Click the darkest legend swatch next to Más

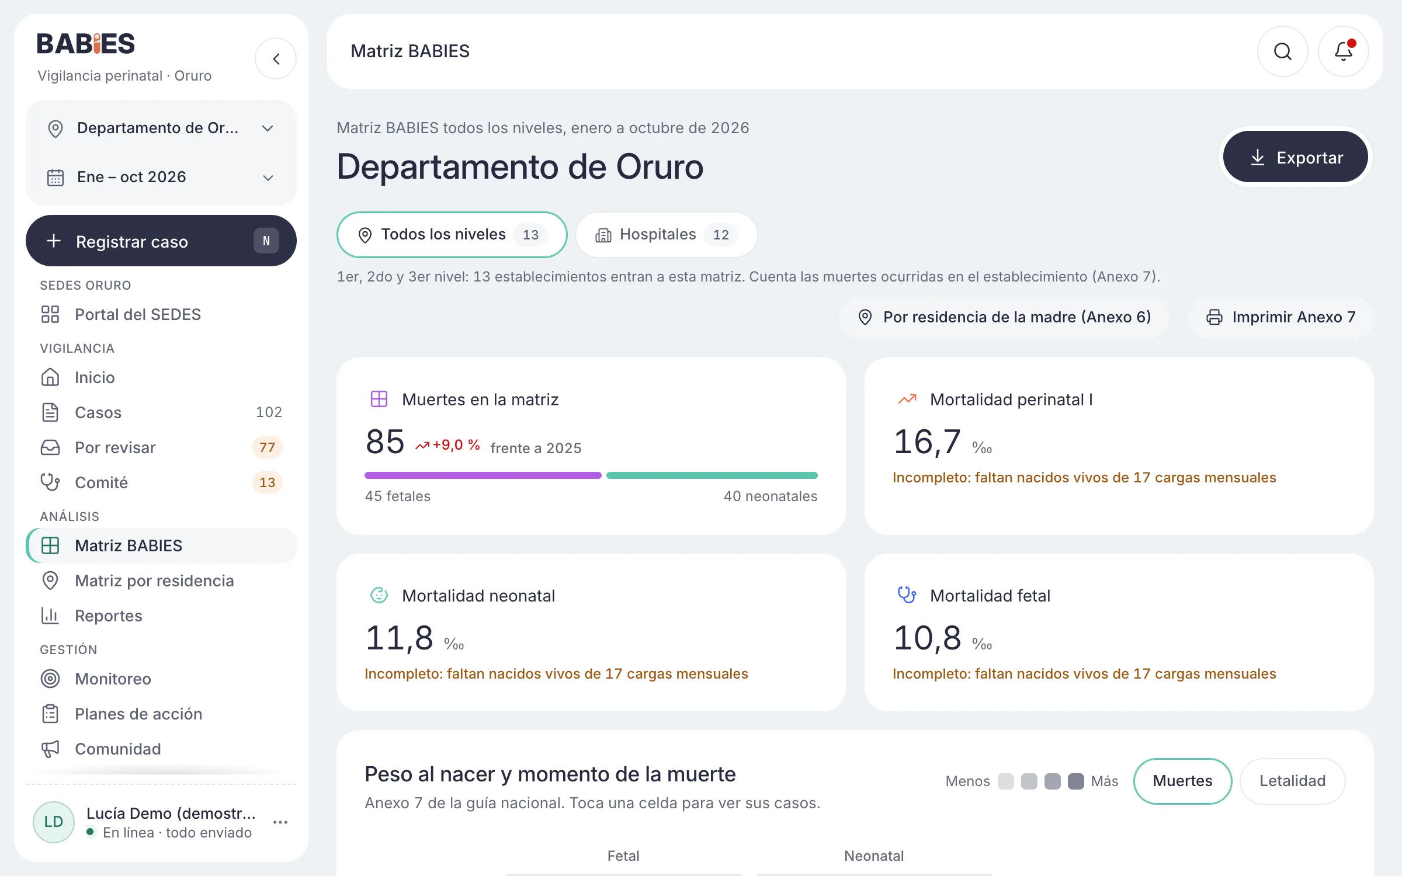point(1075,781)
